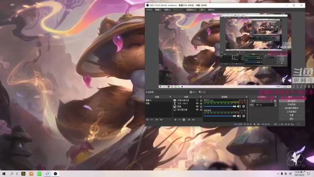Open the 帮助(H) menu in OBS
The image size is (314, 177).
coord(211,10)
